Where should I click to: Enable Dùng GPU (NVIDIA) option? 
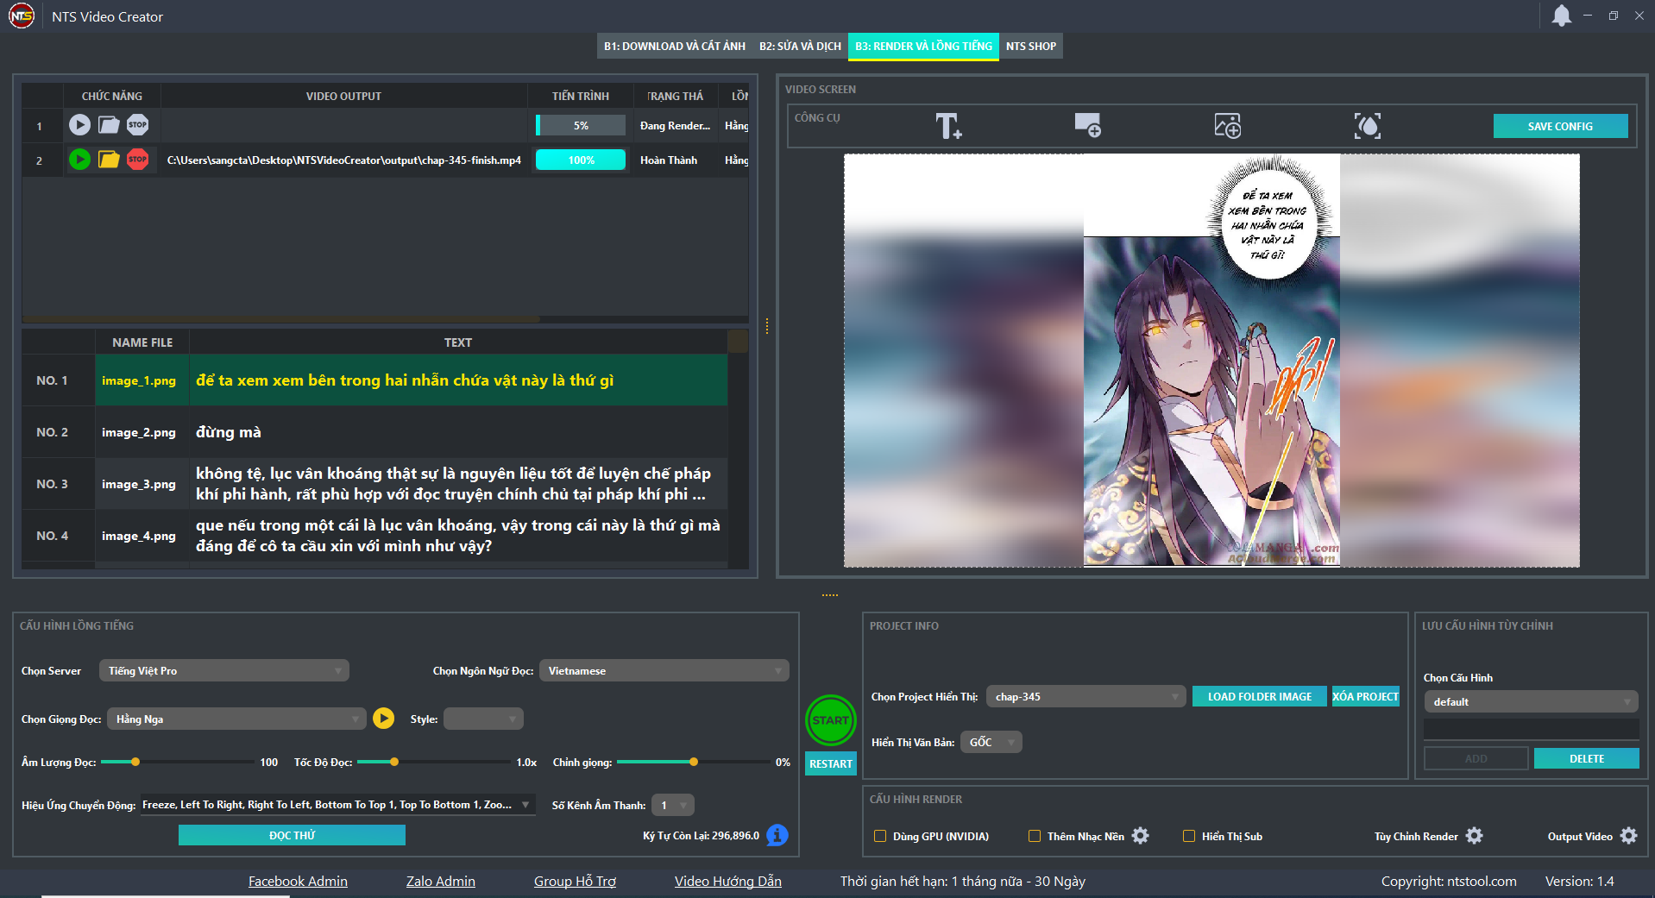tap(880, 835)
